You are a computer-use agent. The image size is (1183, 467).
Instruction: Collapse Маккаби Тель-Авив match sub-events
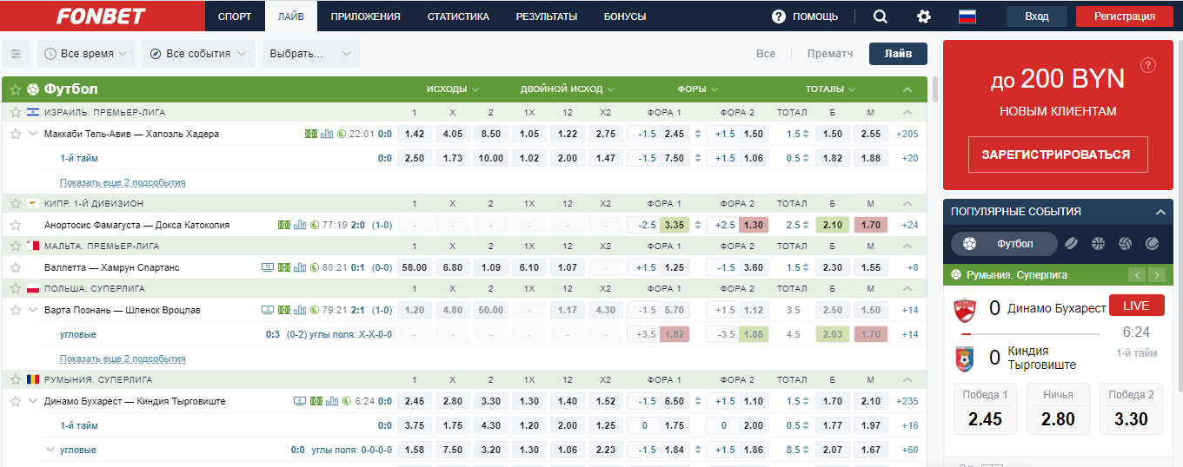(x=33, y=134)
